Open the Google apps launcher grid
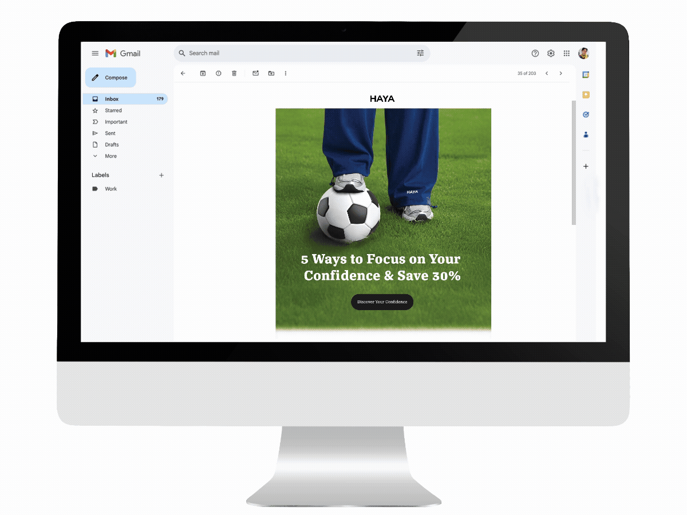 coord(567,53)
